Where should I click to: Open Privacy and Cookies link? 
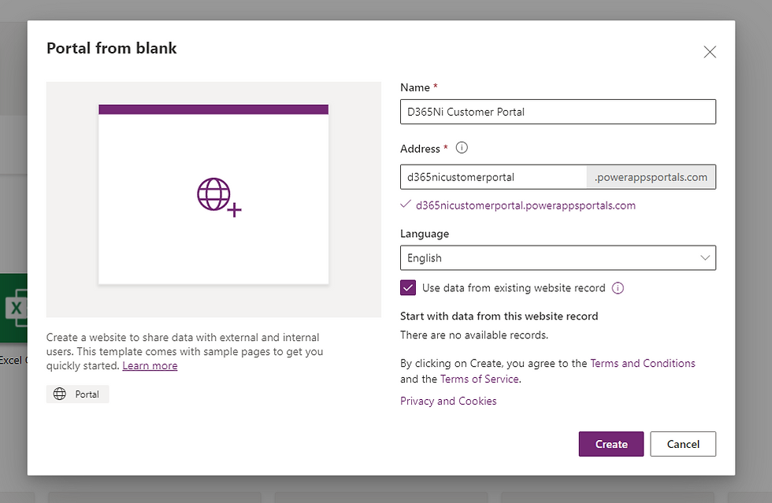[448, 401]
